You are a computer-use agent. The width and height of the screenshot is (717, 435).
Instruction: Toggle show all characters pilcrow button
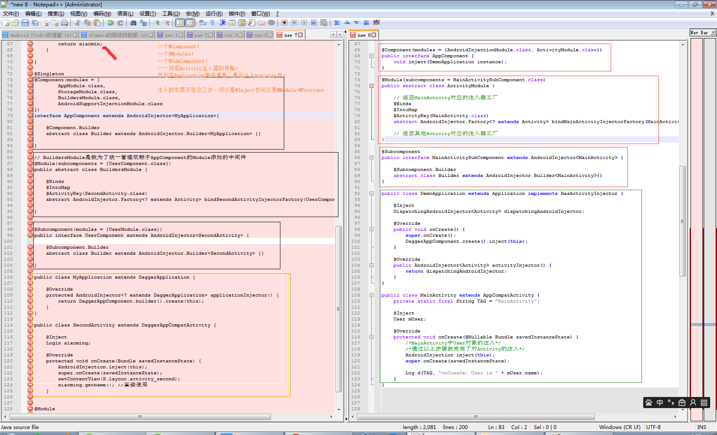pyautogui.click(x=213, y=23)
